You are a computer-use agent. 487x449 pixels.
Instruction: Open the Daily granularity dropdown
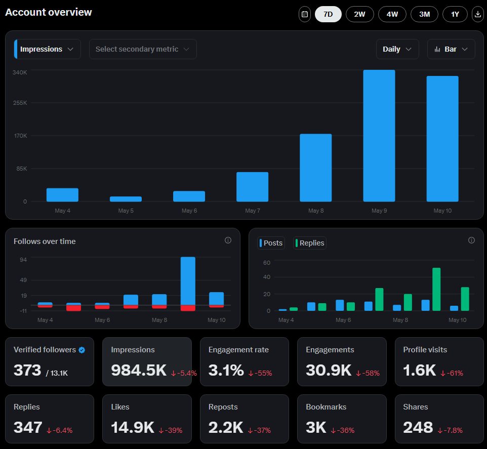(397, 49)
